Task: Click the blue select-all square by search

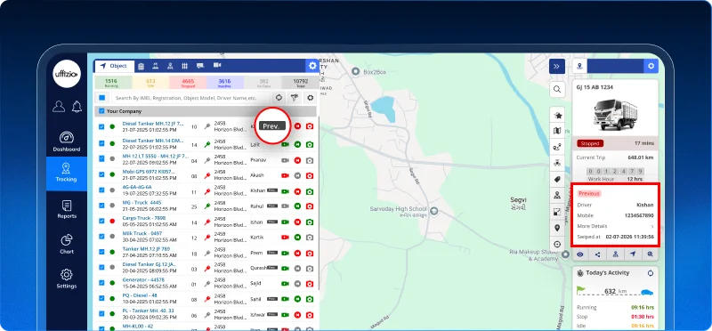Action: (101, 98)
